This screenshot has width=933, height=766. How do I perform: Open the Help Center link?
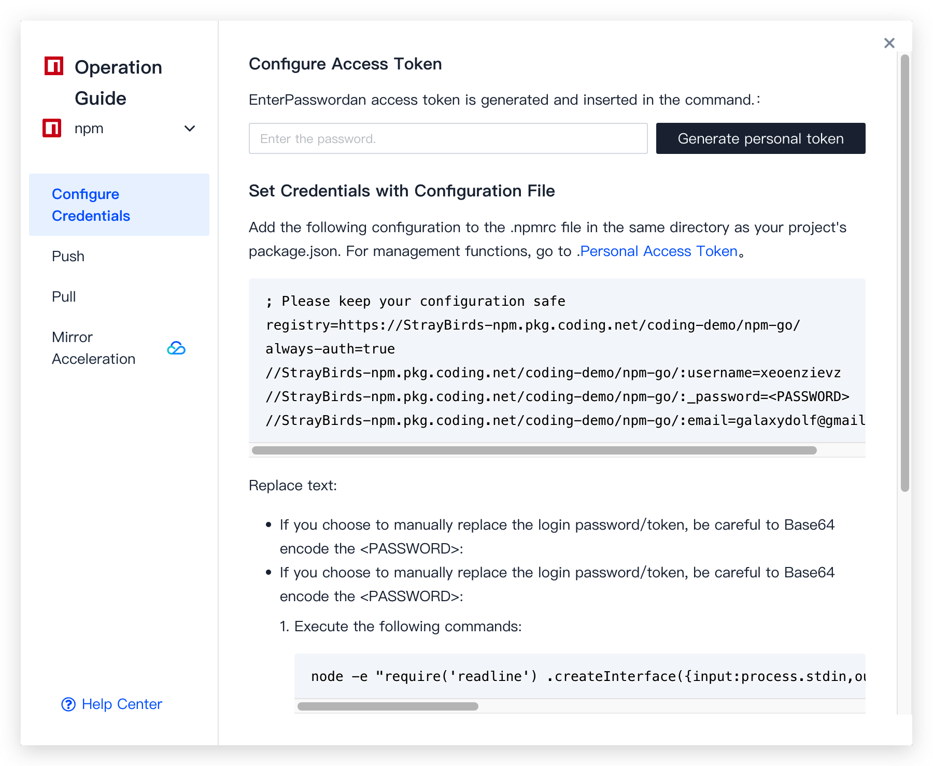(122, 704)
